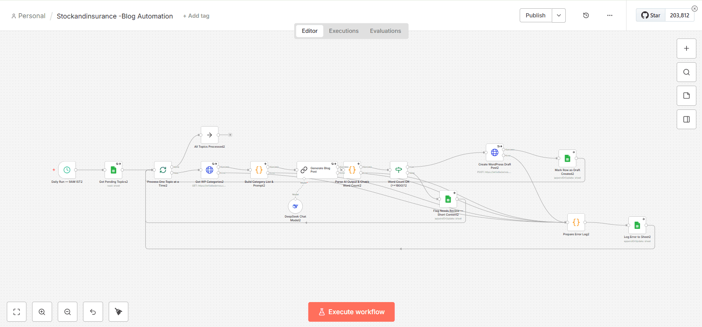Select the Log Error to Sheet2 node
This screenshot has height=327, width=702.
(637, 225)
